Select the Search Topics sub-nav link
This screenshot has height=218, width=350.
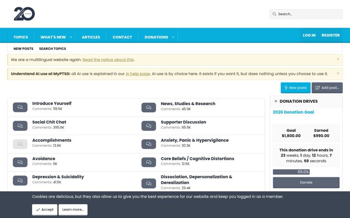pos(52,48)
